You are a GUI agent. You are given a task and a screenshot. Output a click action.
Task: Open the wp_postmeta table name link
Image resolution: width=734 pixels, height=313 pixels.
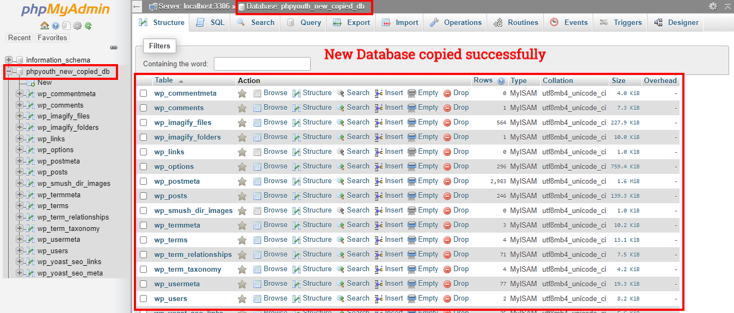pyautogui.click(x=177, y=181)
